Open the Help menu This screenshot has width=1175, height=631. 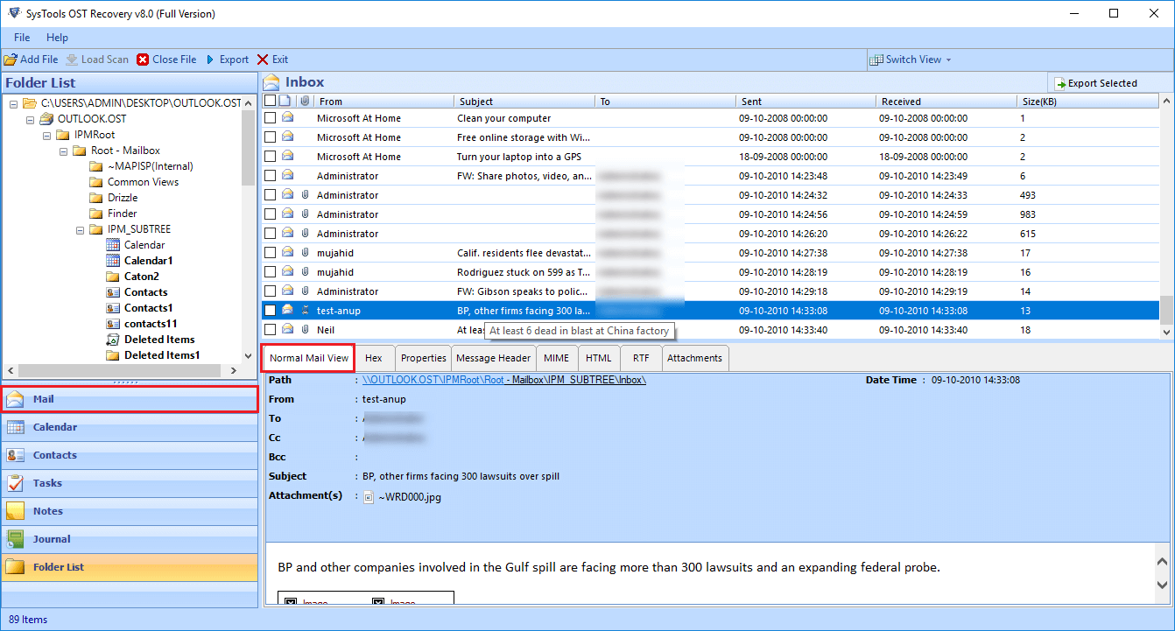(x=57, y=38)
